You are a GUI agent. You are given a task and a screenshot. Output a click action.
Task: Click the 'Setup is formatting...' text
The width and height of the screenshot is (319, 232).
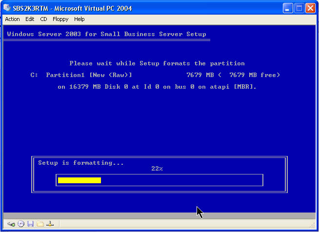click(81, 163)
